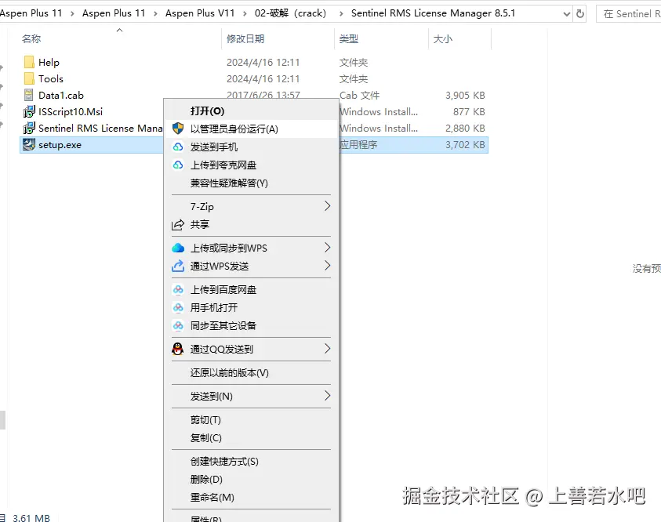Click the WPS cloud icon beside 上传或同步到WPS

pyautogui.click(x=178, y=248)
